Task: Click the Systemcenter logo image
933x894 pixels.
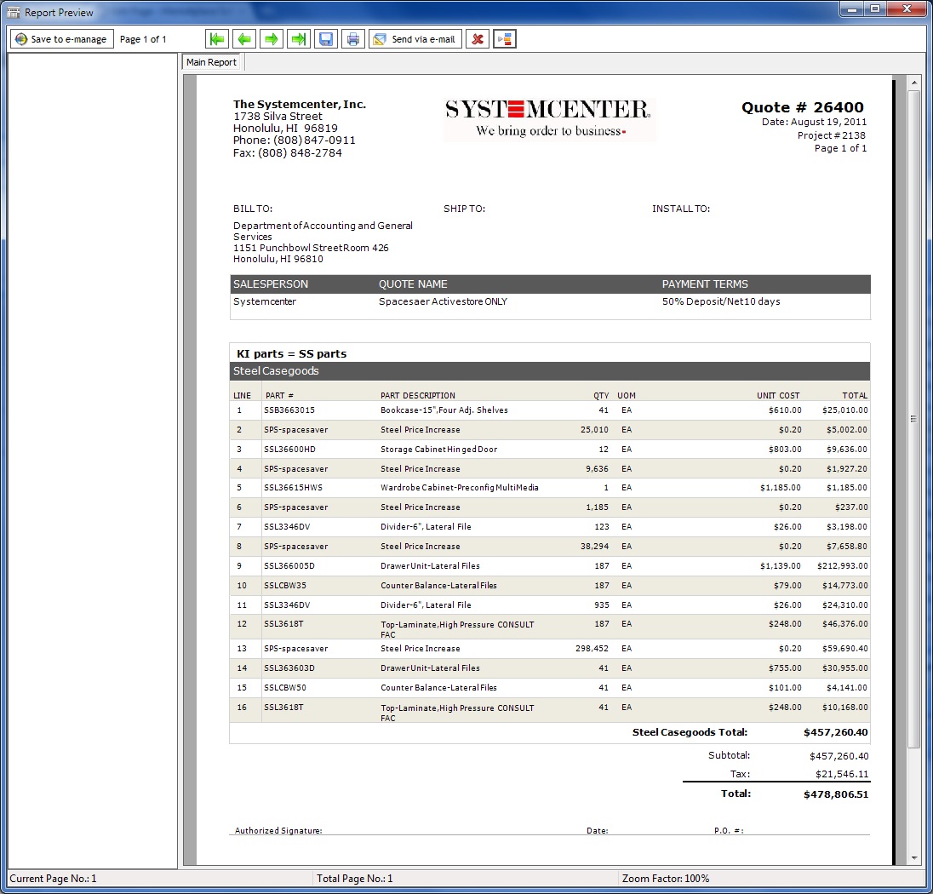Action: [548, 118]
